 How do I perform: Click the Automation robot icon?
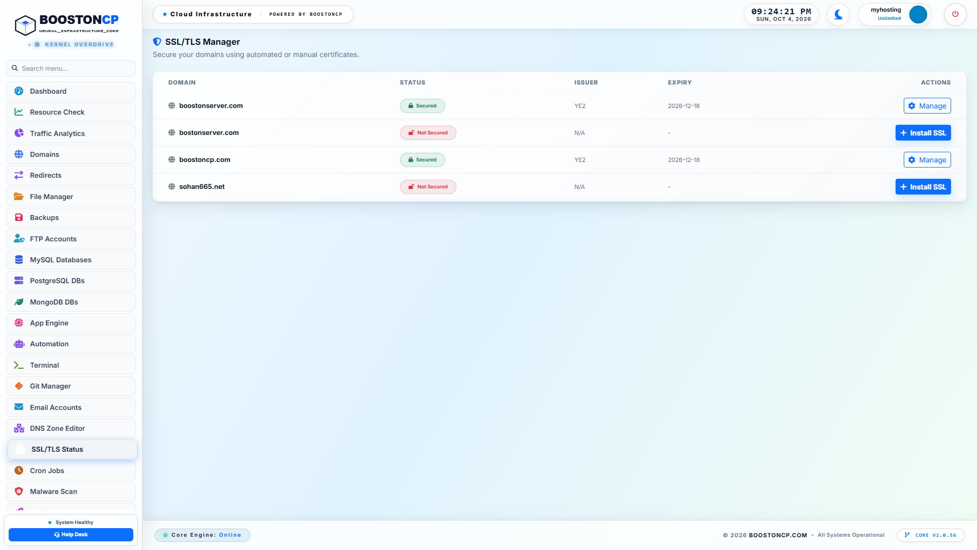pos(19,344)
